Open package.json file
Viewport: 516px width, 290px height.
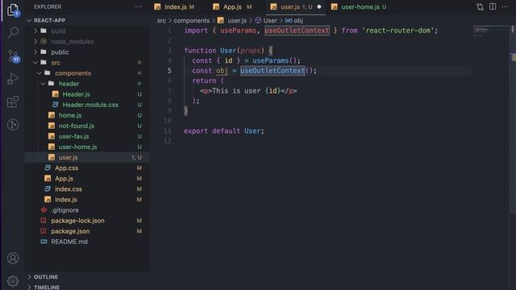click(70, 231)
